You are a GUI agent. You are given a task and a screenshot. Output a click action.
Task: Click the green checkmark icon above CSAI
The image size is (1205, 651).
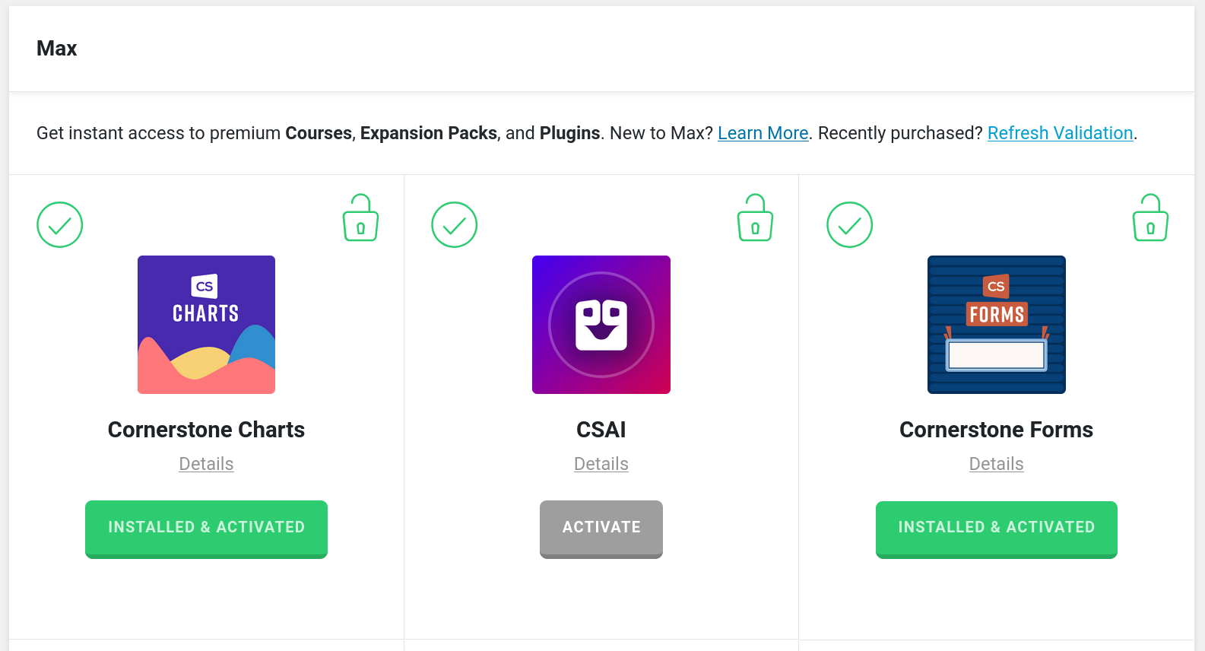(454, 224)
